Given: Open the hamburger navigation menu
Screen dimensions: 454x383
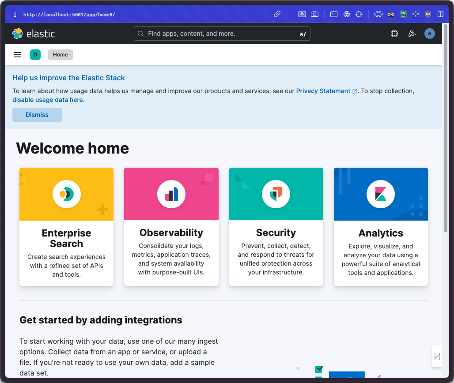Looking at the screenshot, I should click(x=18, y=55).
